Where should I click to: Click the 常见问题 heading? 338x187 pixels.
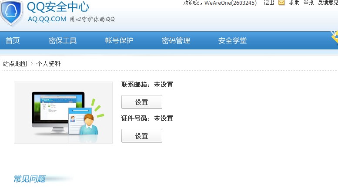(30, 179)
